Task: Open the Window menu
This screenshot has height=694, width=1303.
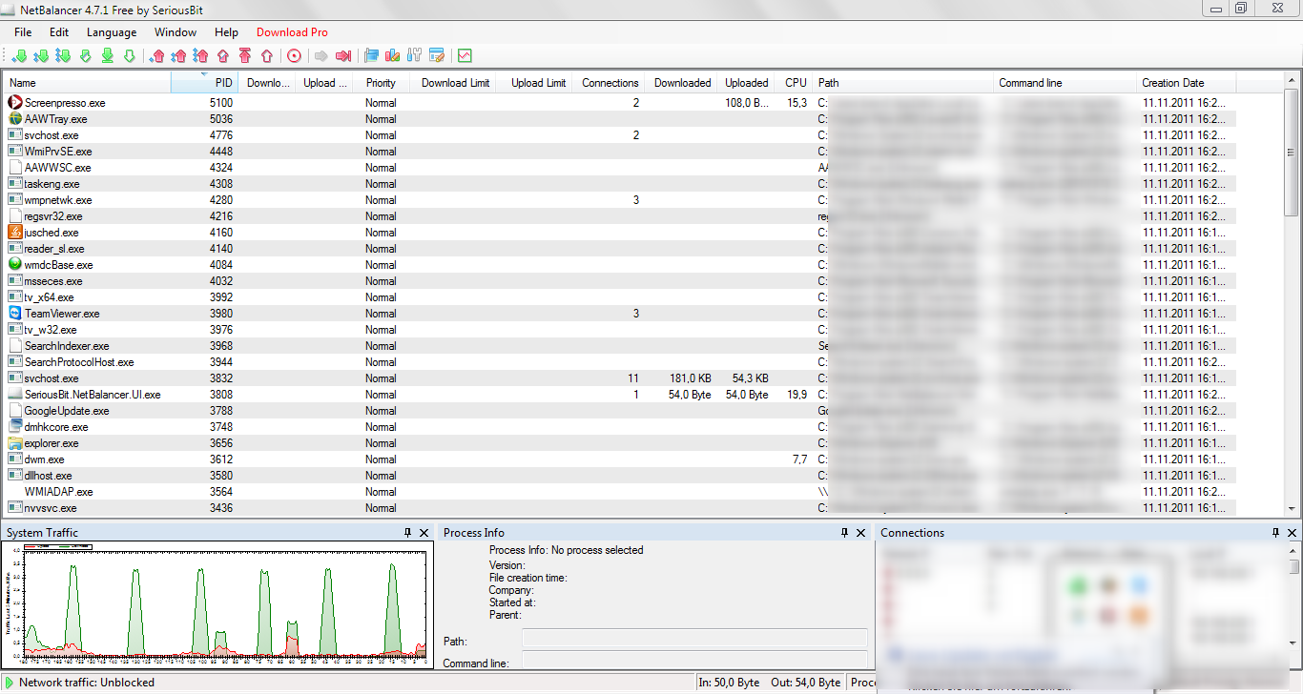Action: point(176,32)
